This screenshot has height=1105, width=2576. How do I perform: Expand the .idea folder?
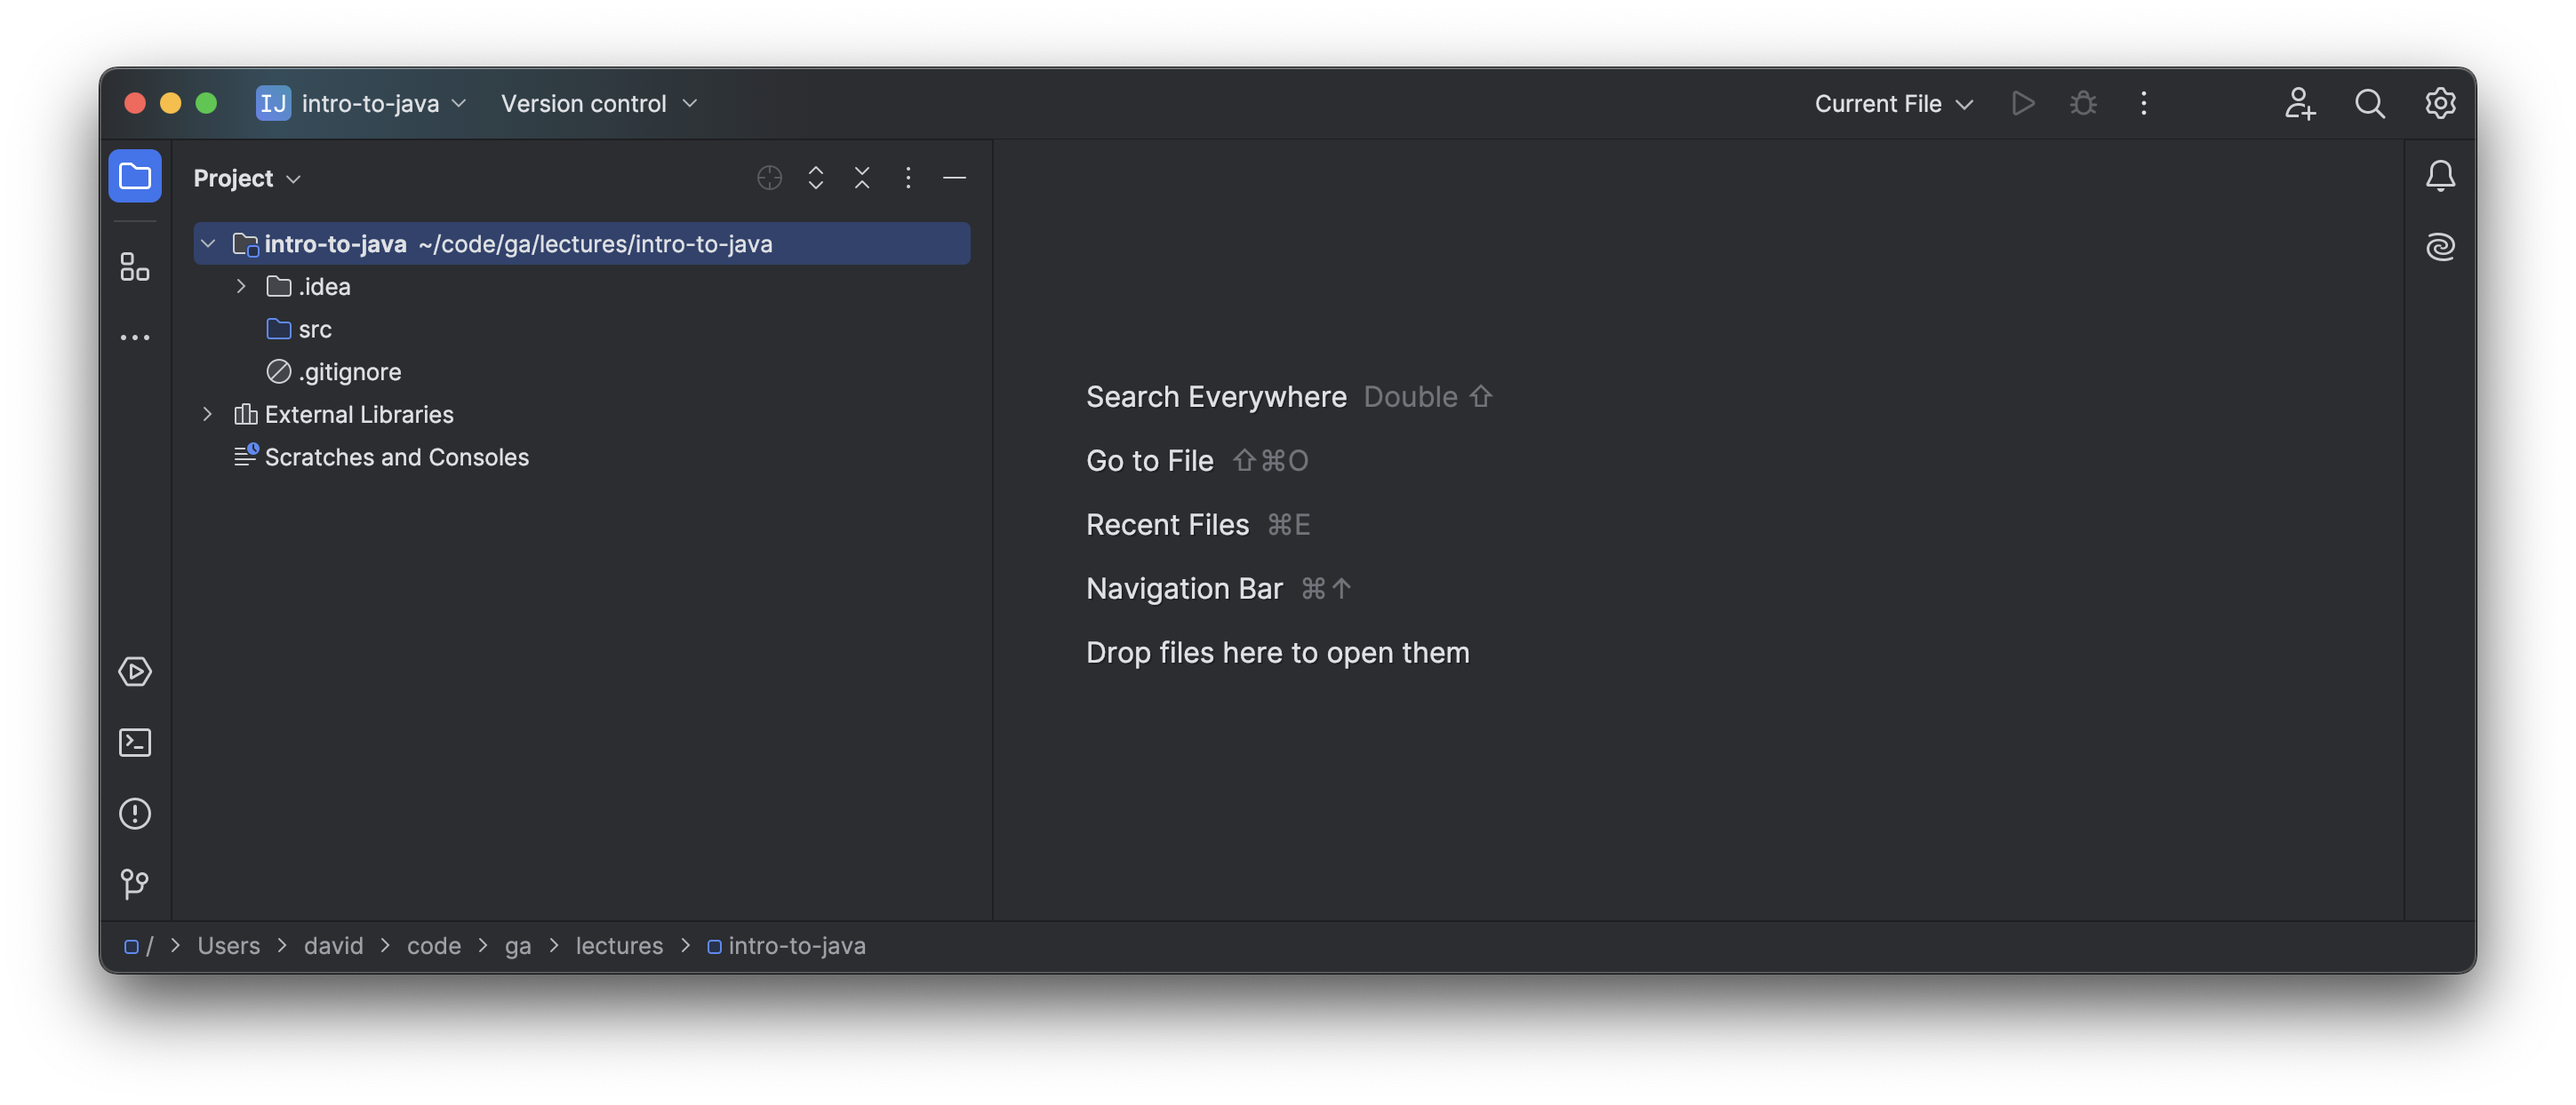[240, 286]
